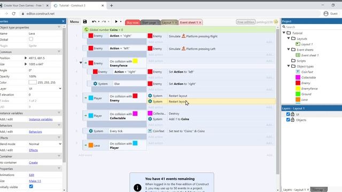Click the Make 1:1 size link
This screenshot has width=342, height=192.
coord(35,181)
